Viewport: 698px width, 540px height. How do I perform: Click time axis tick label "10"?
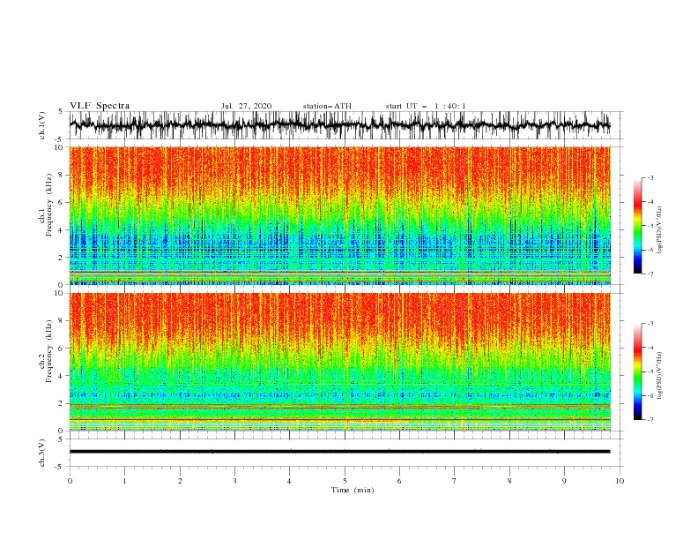pyautogui.click(x=620, y=481)
